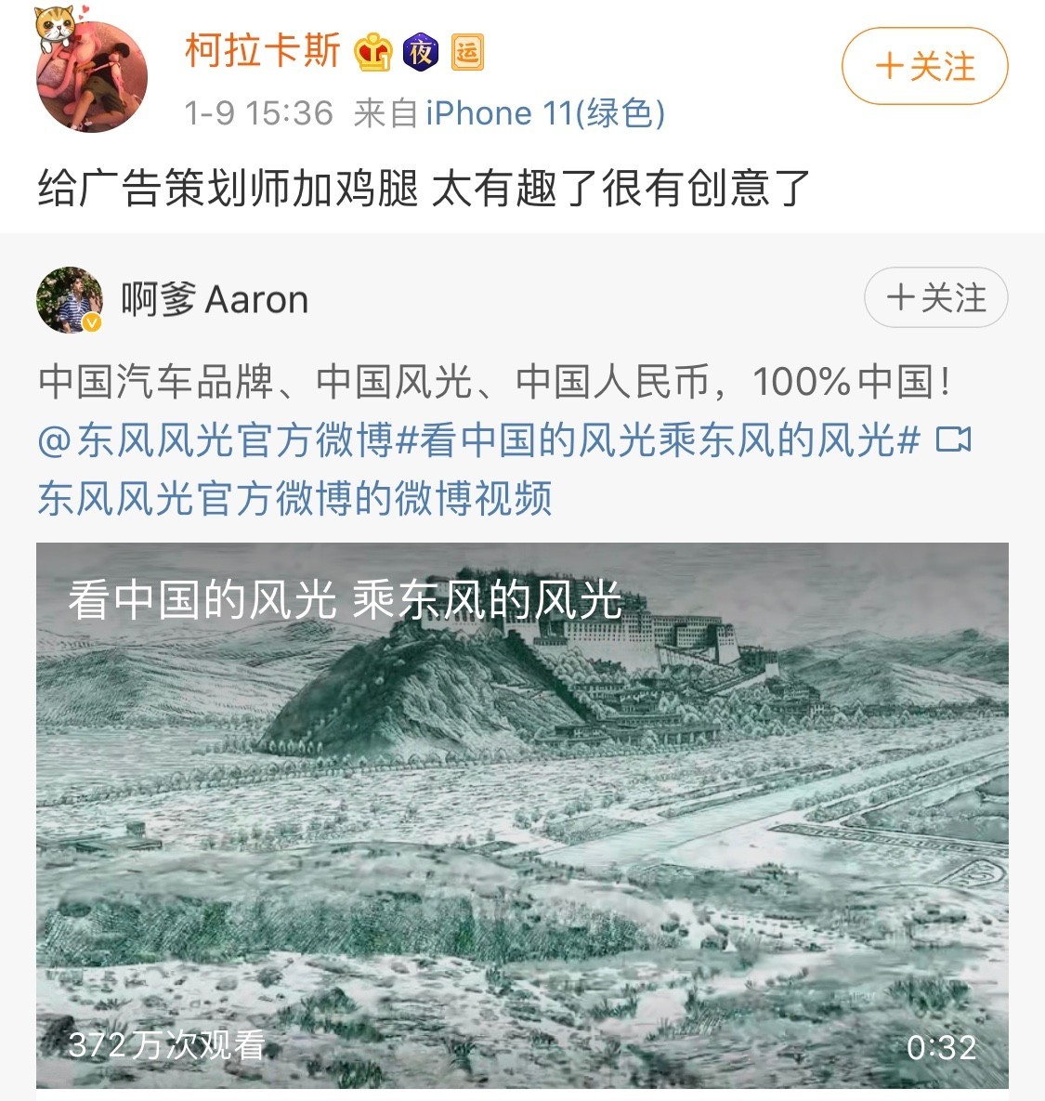Tap the 372万次观看 view count
Screen dimensions: 1045x1101
pyautogui.click(x=167, y=1045)
